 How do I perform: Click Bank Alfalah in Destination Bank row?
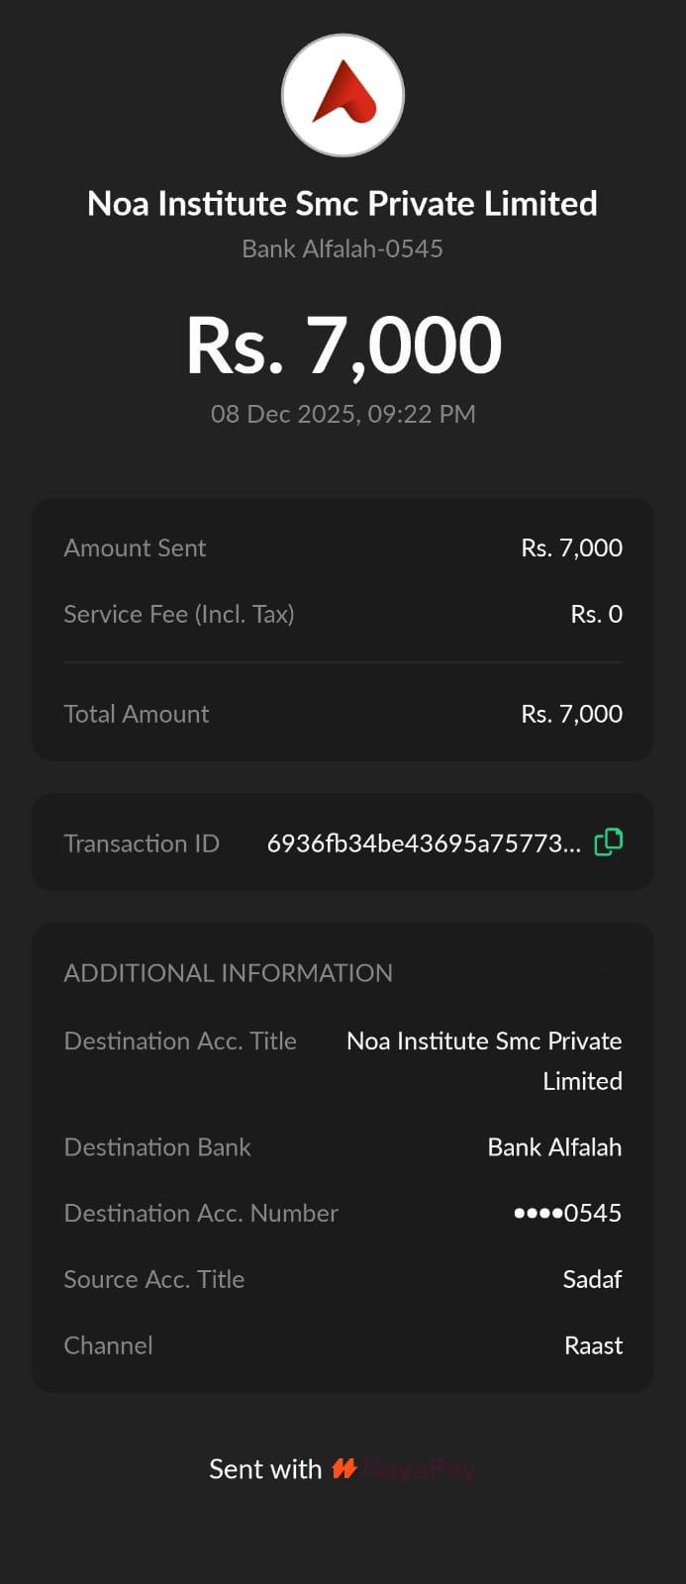[554, 1147]
